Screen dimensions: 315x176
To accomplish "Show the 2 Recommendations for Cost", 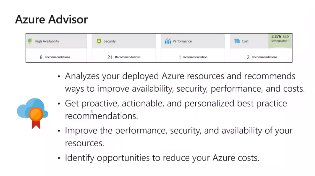I will coord(262,57).
